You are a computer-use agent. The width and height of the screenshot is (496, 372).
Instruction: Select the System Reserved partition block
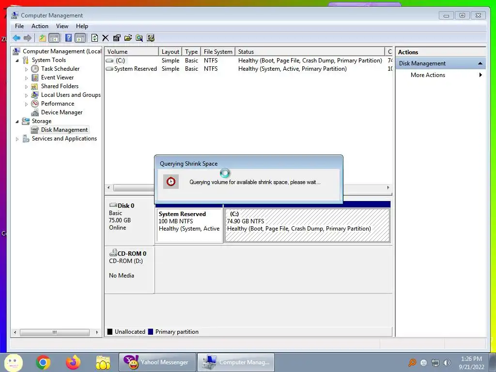coord(189,225)
